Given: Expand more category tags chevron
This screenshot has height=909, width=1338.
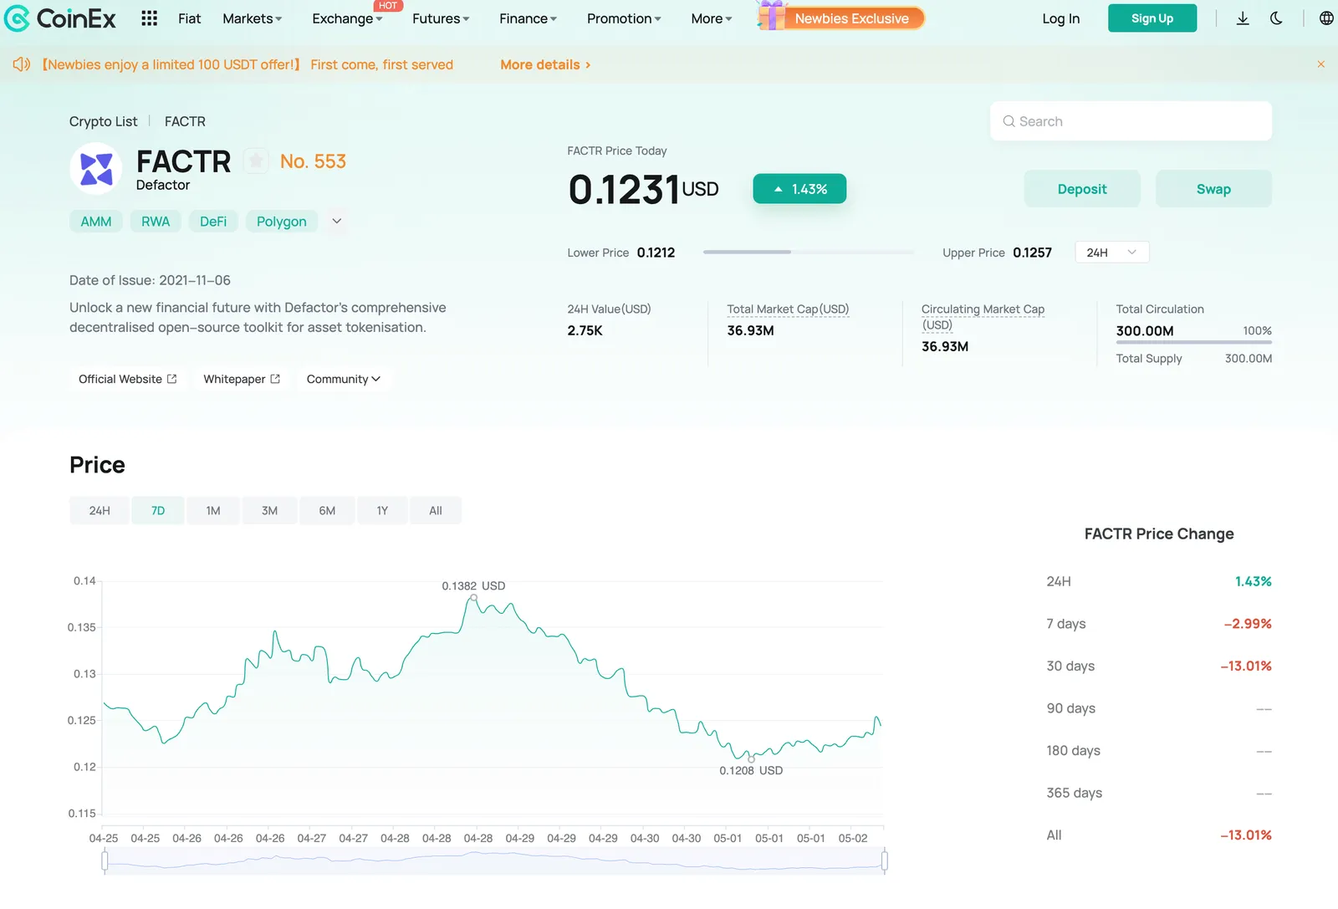Looking at the screenshot, I should tap(336, 222).
